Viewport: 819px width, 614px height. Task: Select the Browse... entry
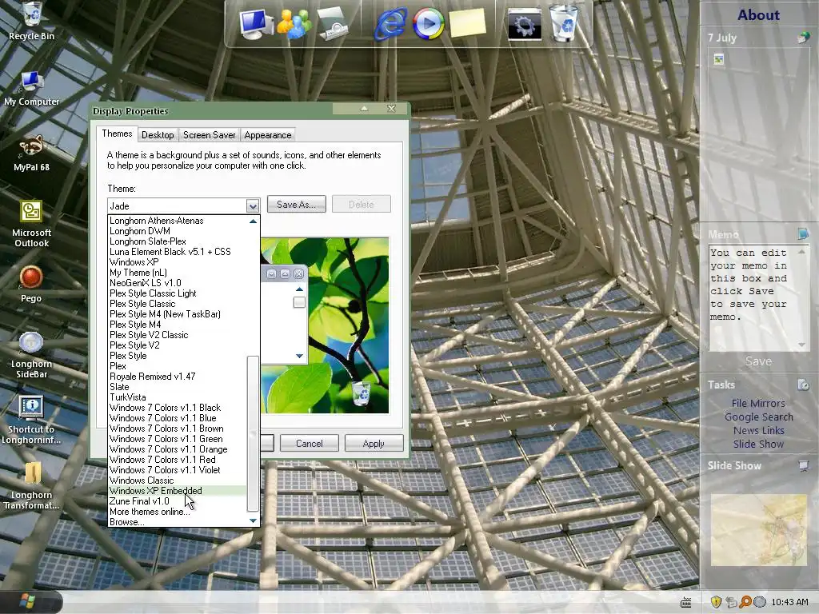click(177, 522)
